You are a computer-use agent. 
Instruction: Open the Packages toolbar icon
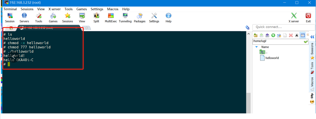(x=140, y=18)
